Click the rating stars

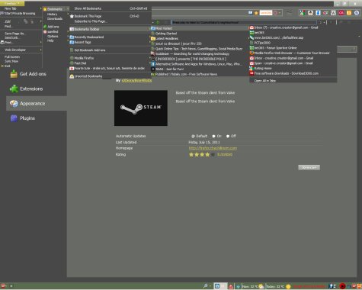202,154
